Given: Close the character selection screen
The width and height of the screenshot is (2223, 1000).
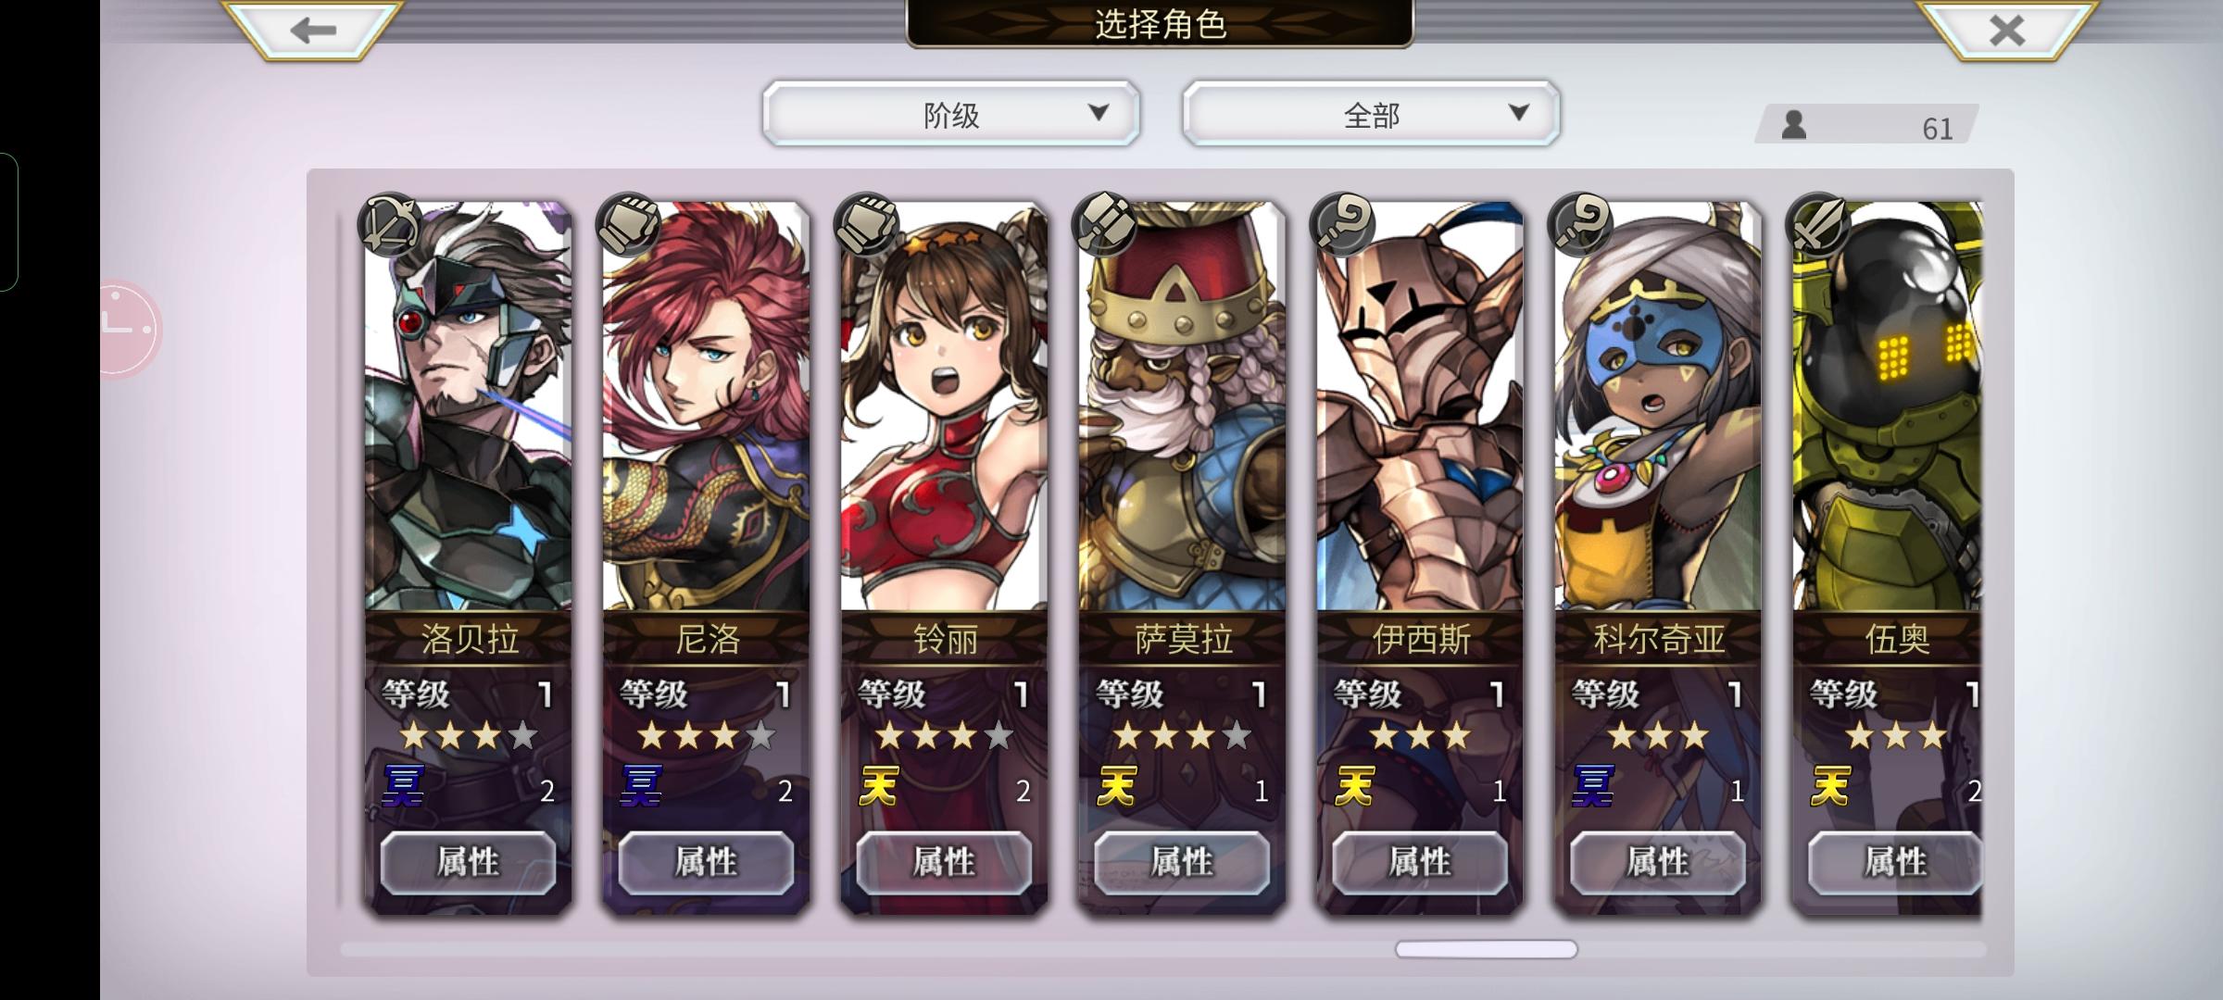Looking at the screenshot, I should point(2006,30).
